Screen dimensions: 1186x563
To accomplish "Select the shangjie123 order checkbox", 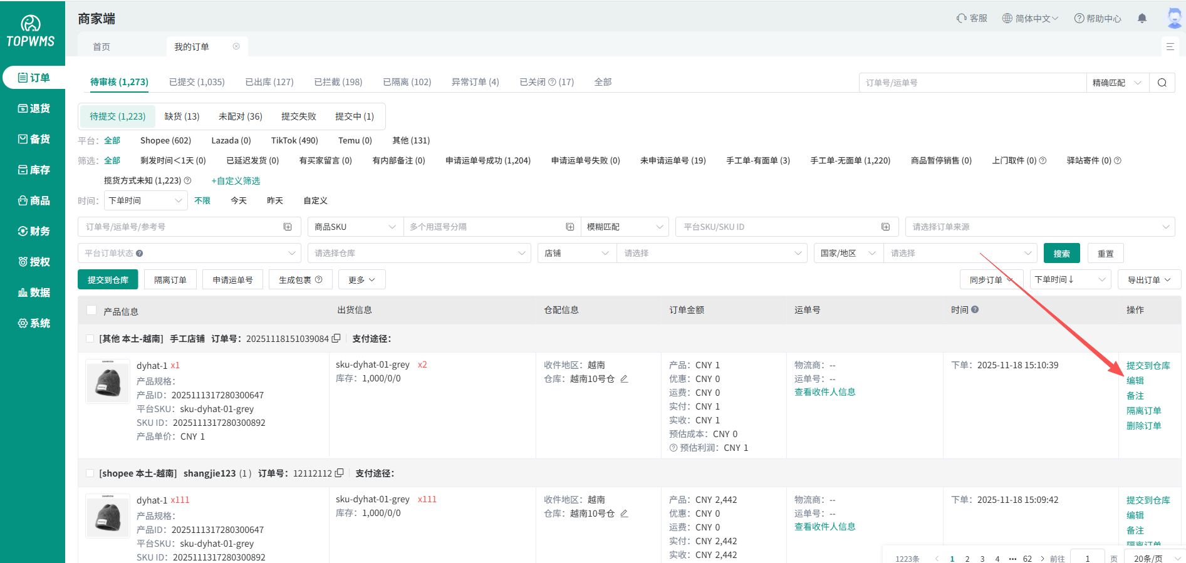I will point(90,473).
